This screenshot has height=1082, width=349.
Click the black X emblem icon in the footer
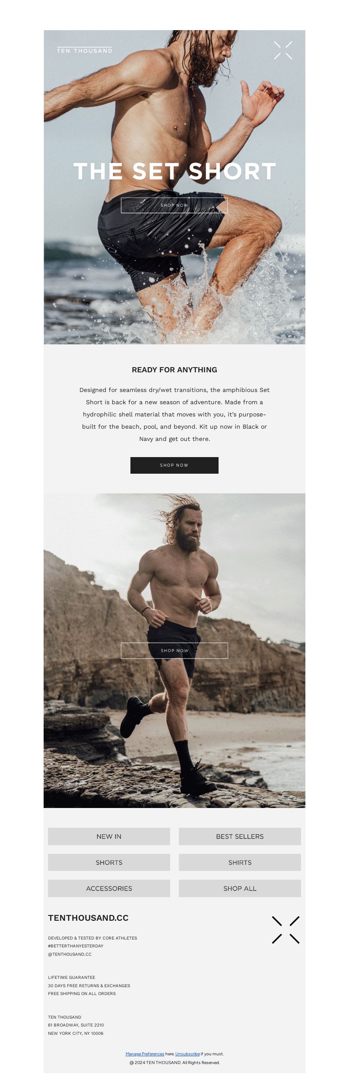(286, 930)
